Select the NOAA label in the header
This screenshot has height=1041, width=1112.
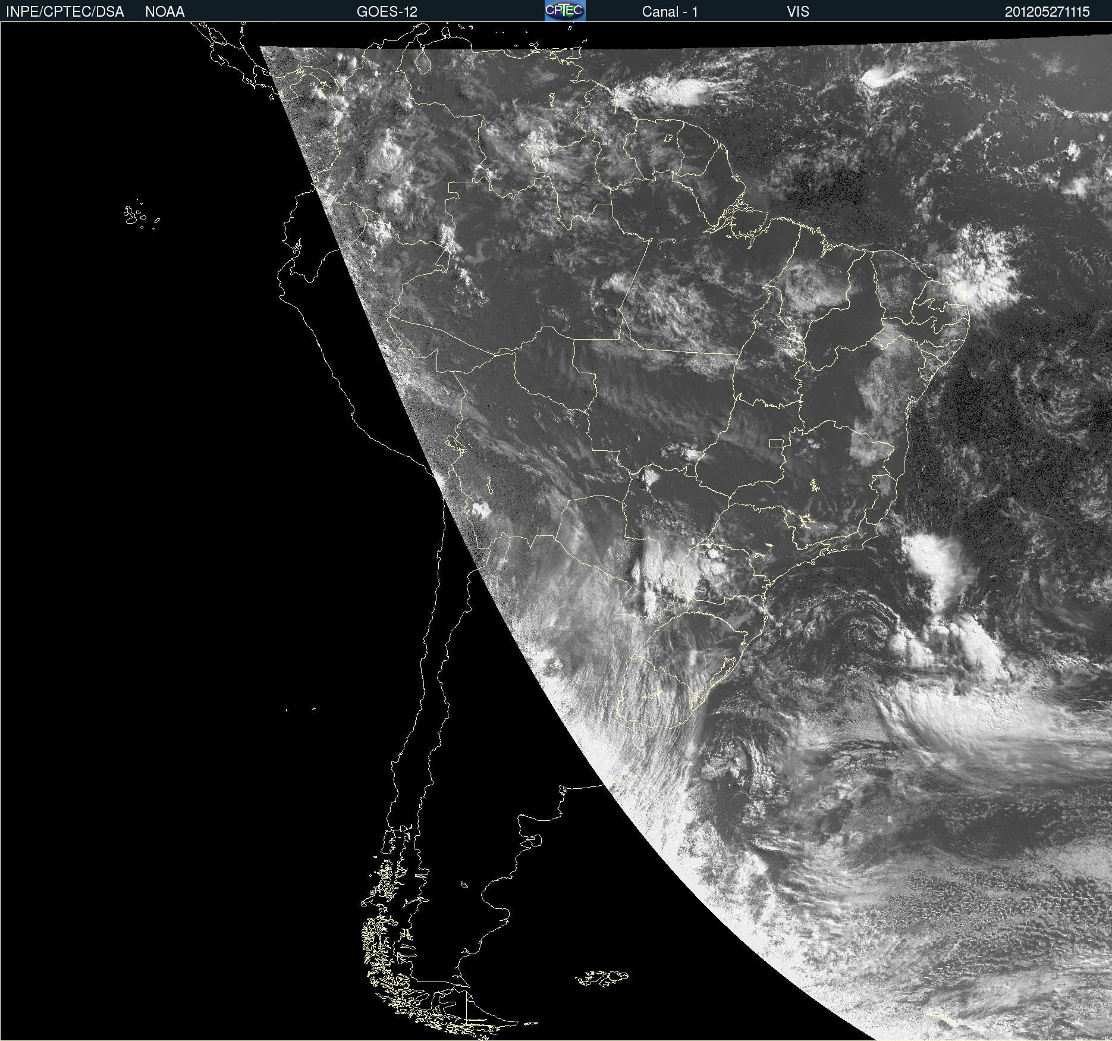(x=165, y=12)
